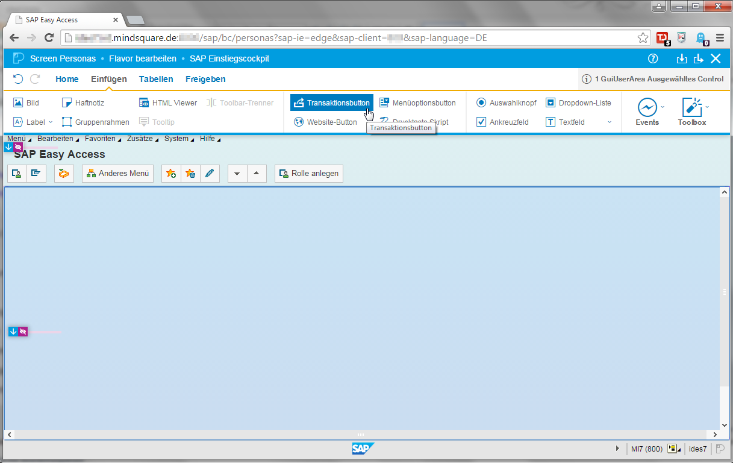
Task: Undo the last flavor edit
Action: (18, 79)
